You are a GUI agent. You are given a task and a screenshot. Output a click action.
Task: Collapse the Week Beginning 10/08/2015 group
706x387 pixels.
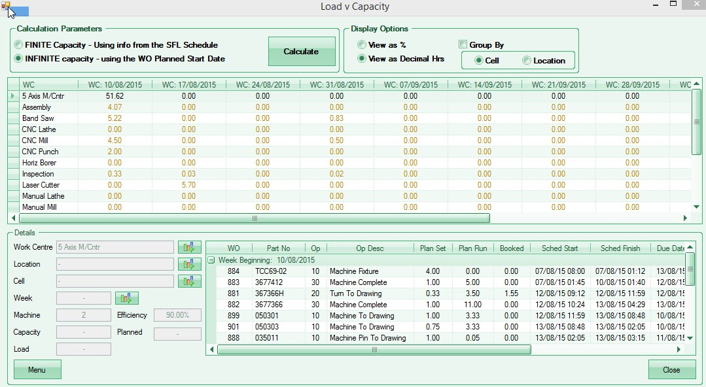click(x=211, y=260)
